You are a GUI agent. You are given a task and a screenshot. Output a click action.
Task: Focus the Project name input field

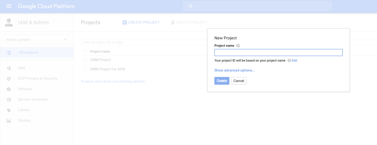tap(278, 53)
